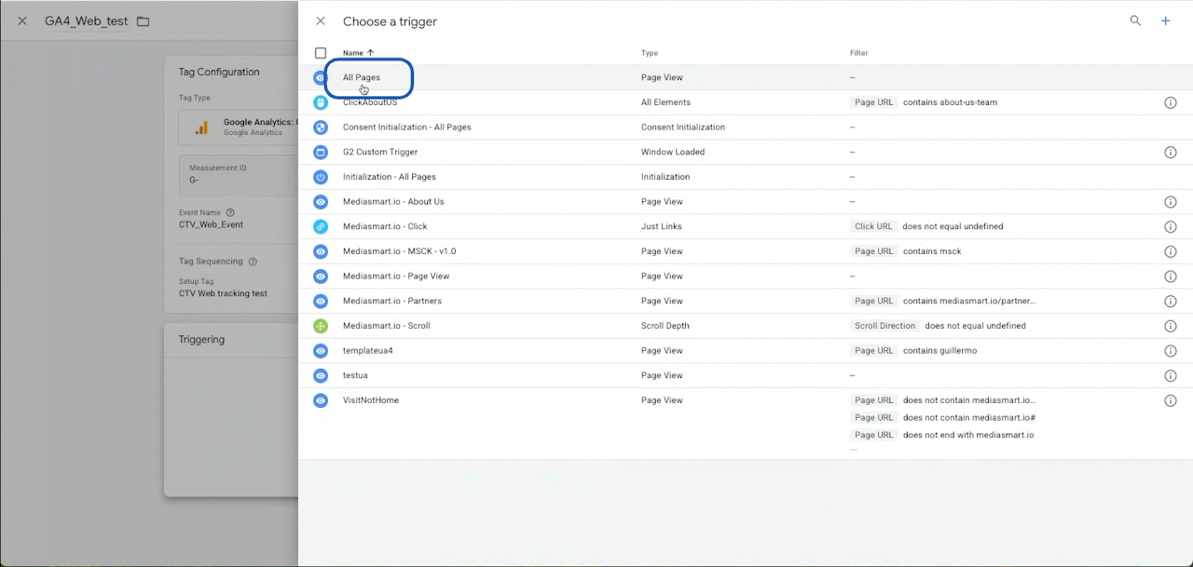
Task: Click ClickAboutUS trigger type icon
Action: pos(321,102)
